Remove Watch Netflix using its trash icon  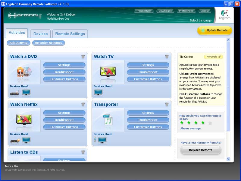click(83, 104)
